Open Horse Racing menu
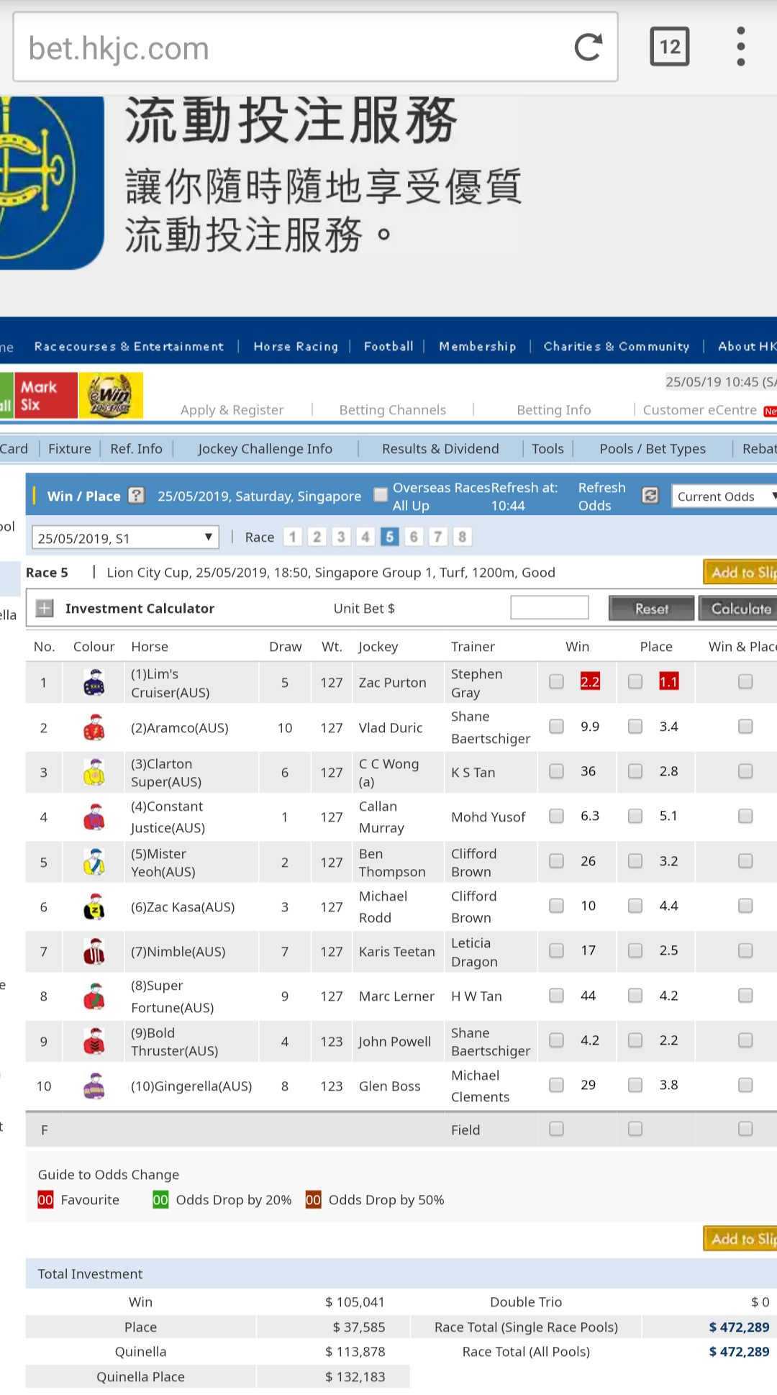The image size is (777, 1395). pyautogui.click(x=296, y=347)
